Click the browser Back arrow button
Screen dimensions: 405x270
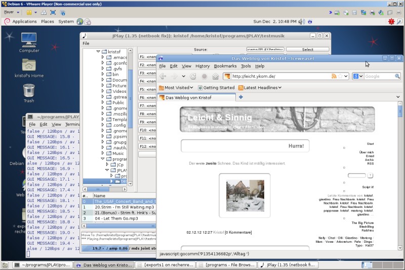163,76
